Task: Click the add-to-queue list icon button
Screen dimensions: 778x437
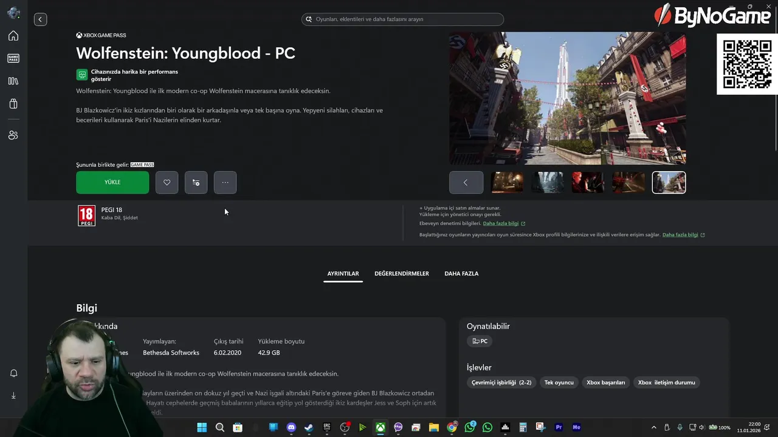Action: (x=196, y=182)
